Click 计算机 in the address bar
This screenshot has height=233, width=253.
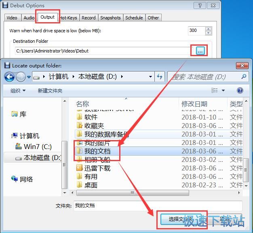pos(59,77)
